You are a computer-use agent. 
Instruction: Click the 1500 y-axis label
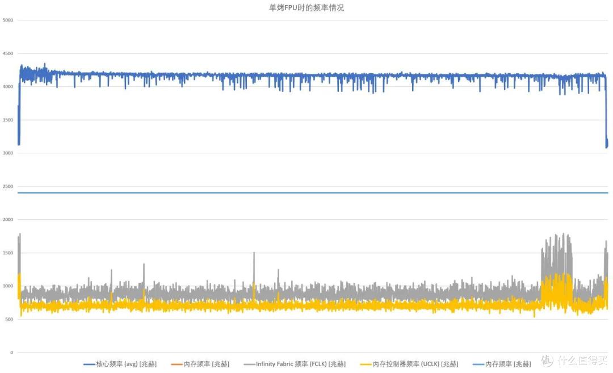tap(8, 253)
